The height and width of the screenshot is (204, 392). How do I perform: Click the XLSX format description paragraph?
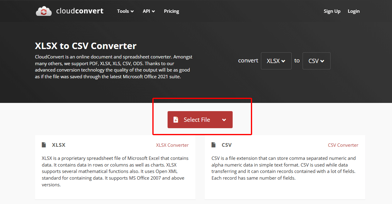click(115, 171)
